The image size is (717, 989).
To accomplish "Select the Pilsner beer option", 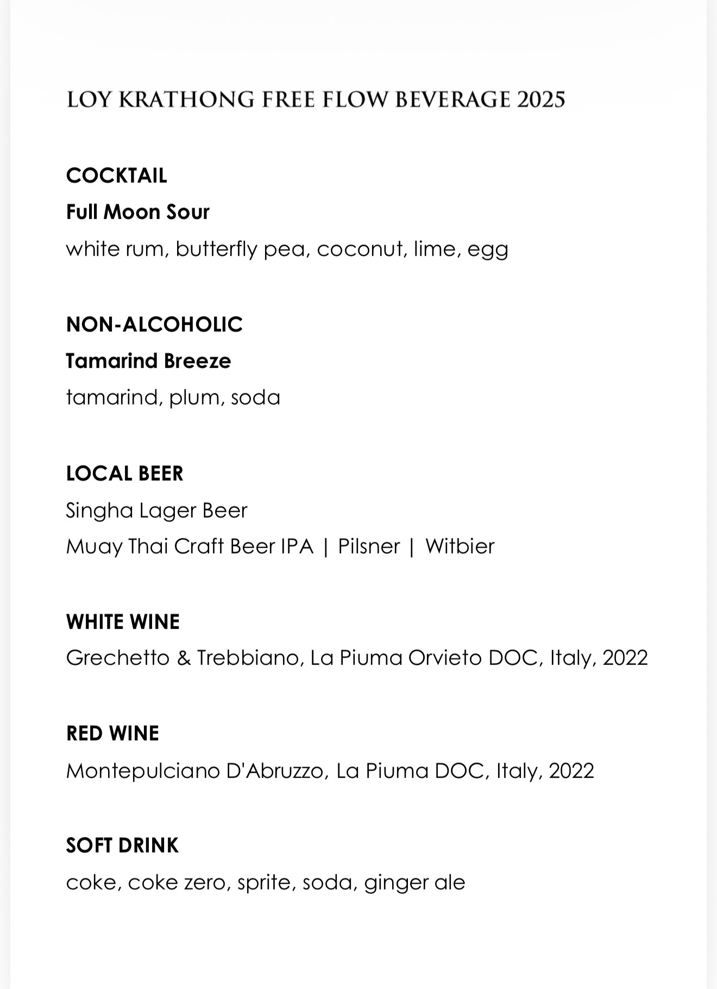I will click(369, 546).
